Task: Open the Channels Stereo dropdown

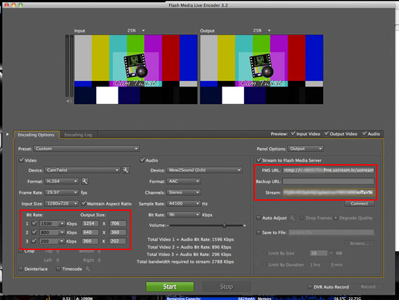Action: coord(184,193)
